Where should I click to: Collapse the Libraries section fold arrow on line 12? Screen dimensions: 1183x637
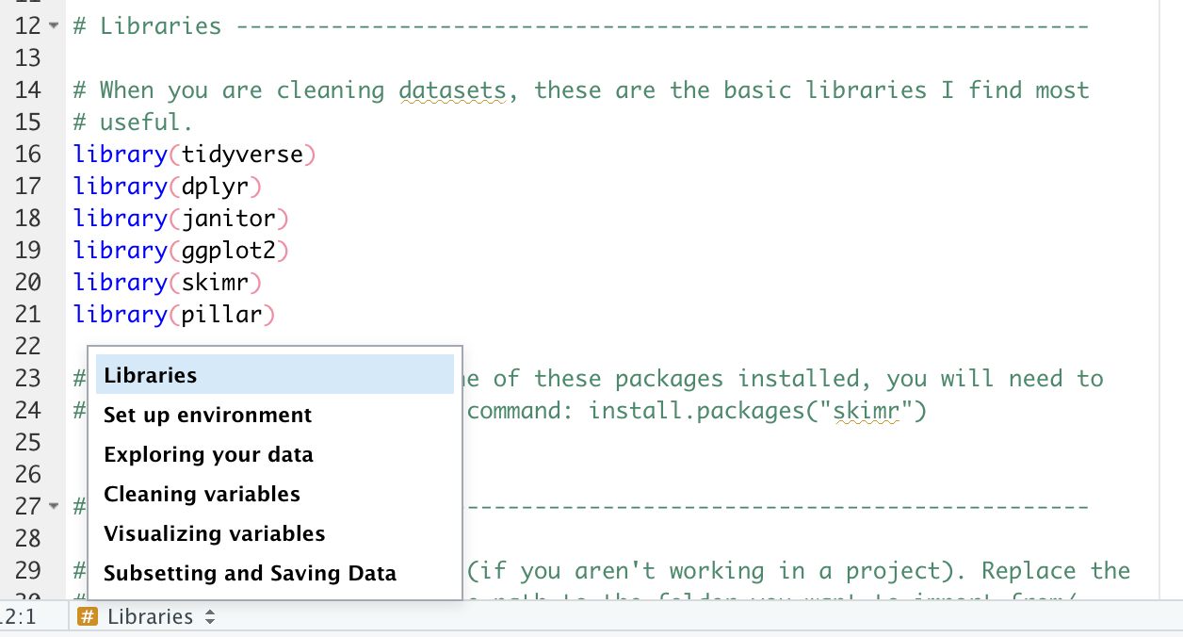click(52, 26)
